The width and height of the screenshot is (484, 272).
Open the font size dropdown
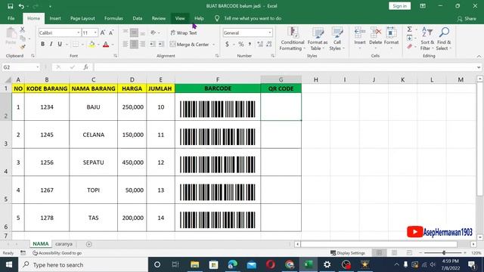tap(95, 32)
